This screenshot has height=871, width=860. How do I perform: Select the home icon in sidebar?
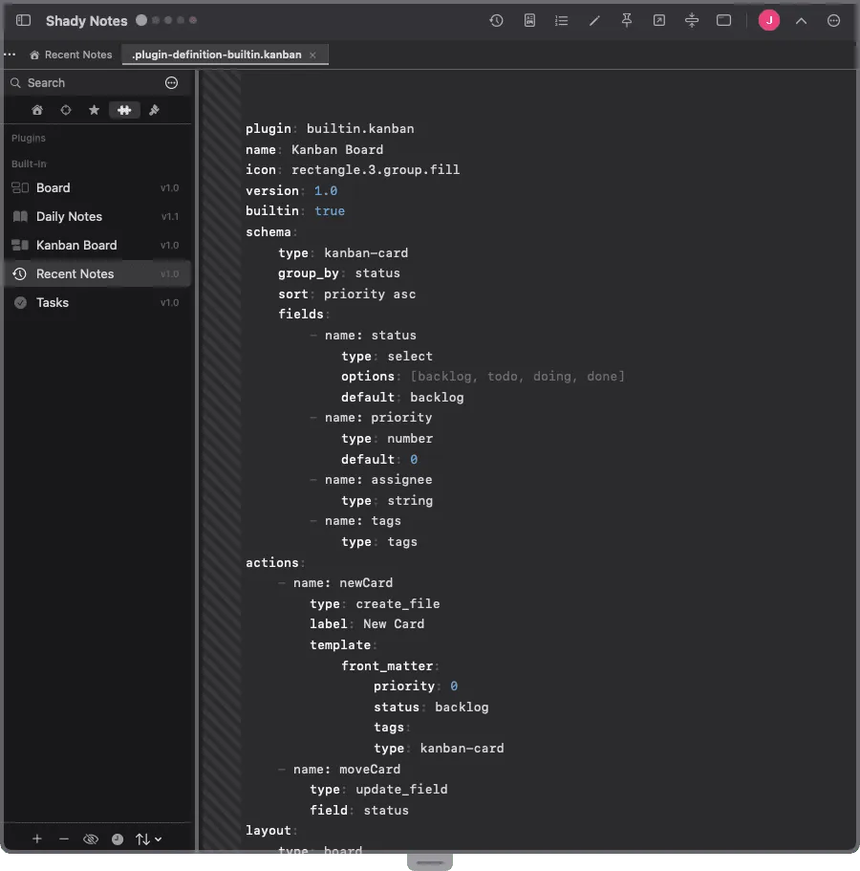click(37, 110)
